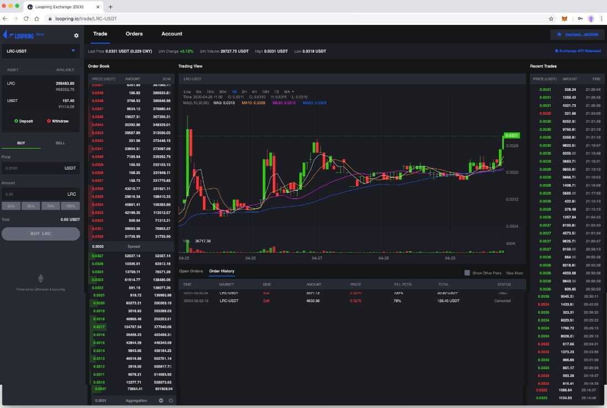Click the MetaMask fox extension icon
607x408 pixels.
point(564,19)
